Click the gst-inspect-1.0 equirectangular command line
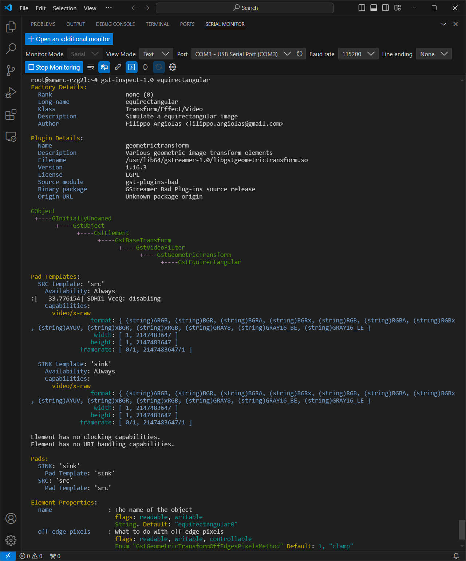This screenshot has width=466, height=561. point(155,80)
